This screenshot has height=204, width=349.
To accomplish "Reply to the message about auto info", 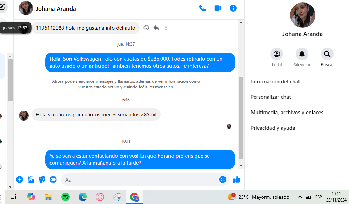I will (x=156, y=28).
